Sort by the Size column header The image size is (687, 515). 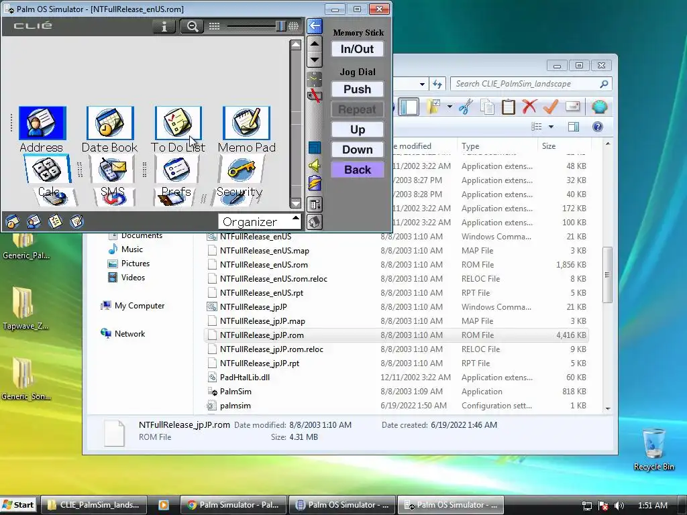[x=564, y=146]
